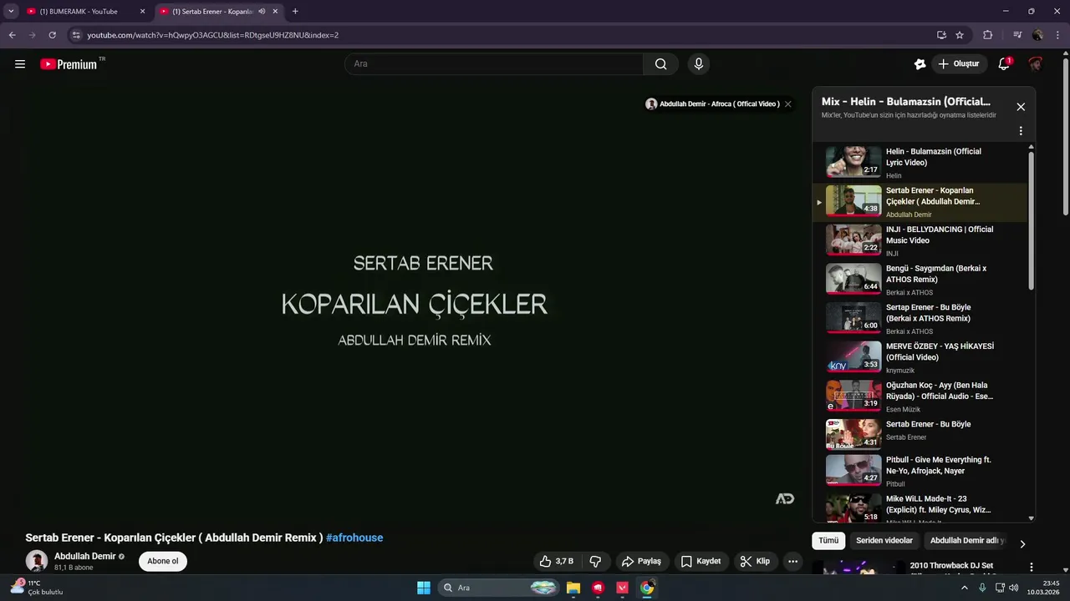Open YouTube account avatar menu
The width and height of the screenshot is (1070, 601).
click(1035, 64)
